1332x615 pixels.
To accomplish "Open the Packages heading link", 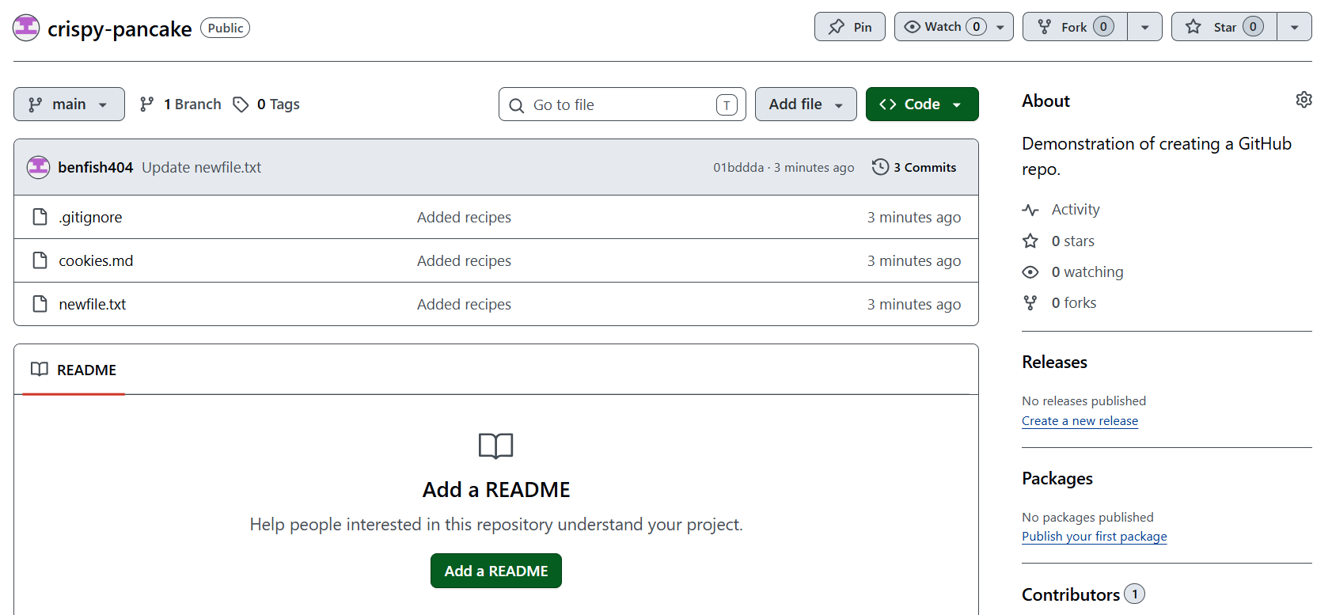I will 1057,478.
